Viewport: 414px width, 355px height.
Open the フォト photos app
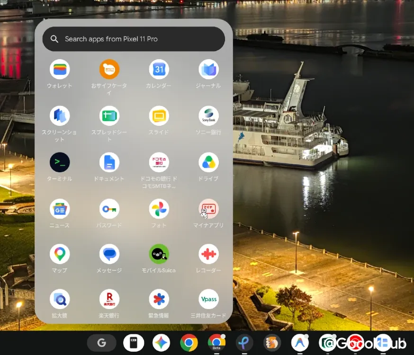click(159, 209)
